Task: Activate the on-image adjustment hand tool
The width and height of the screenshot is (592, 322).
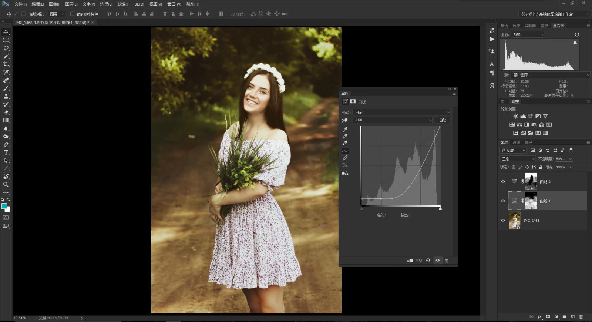Action: [345, 120]
